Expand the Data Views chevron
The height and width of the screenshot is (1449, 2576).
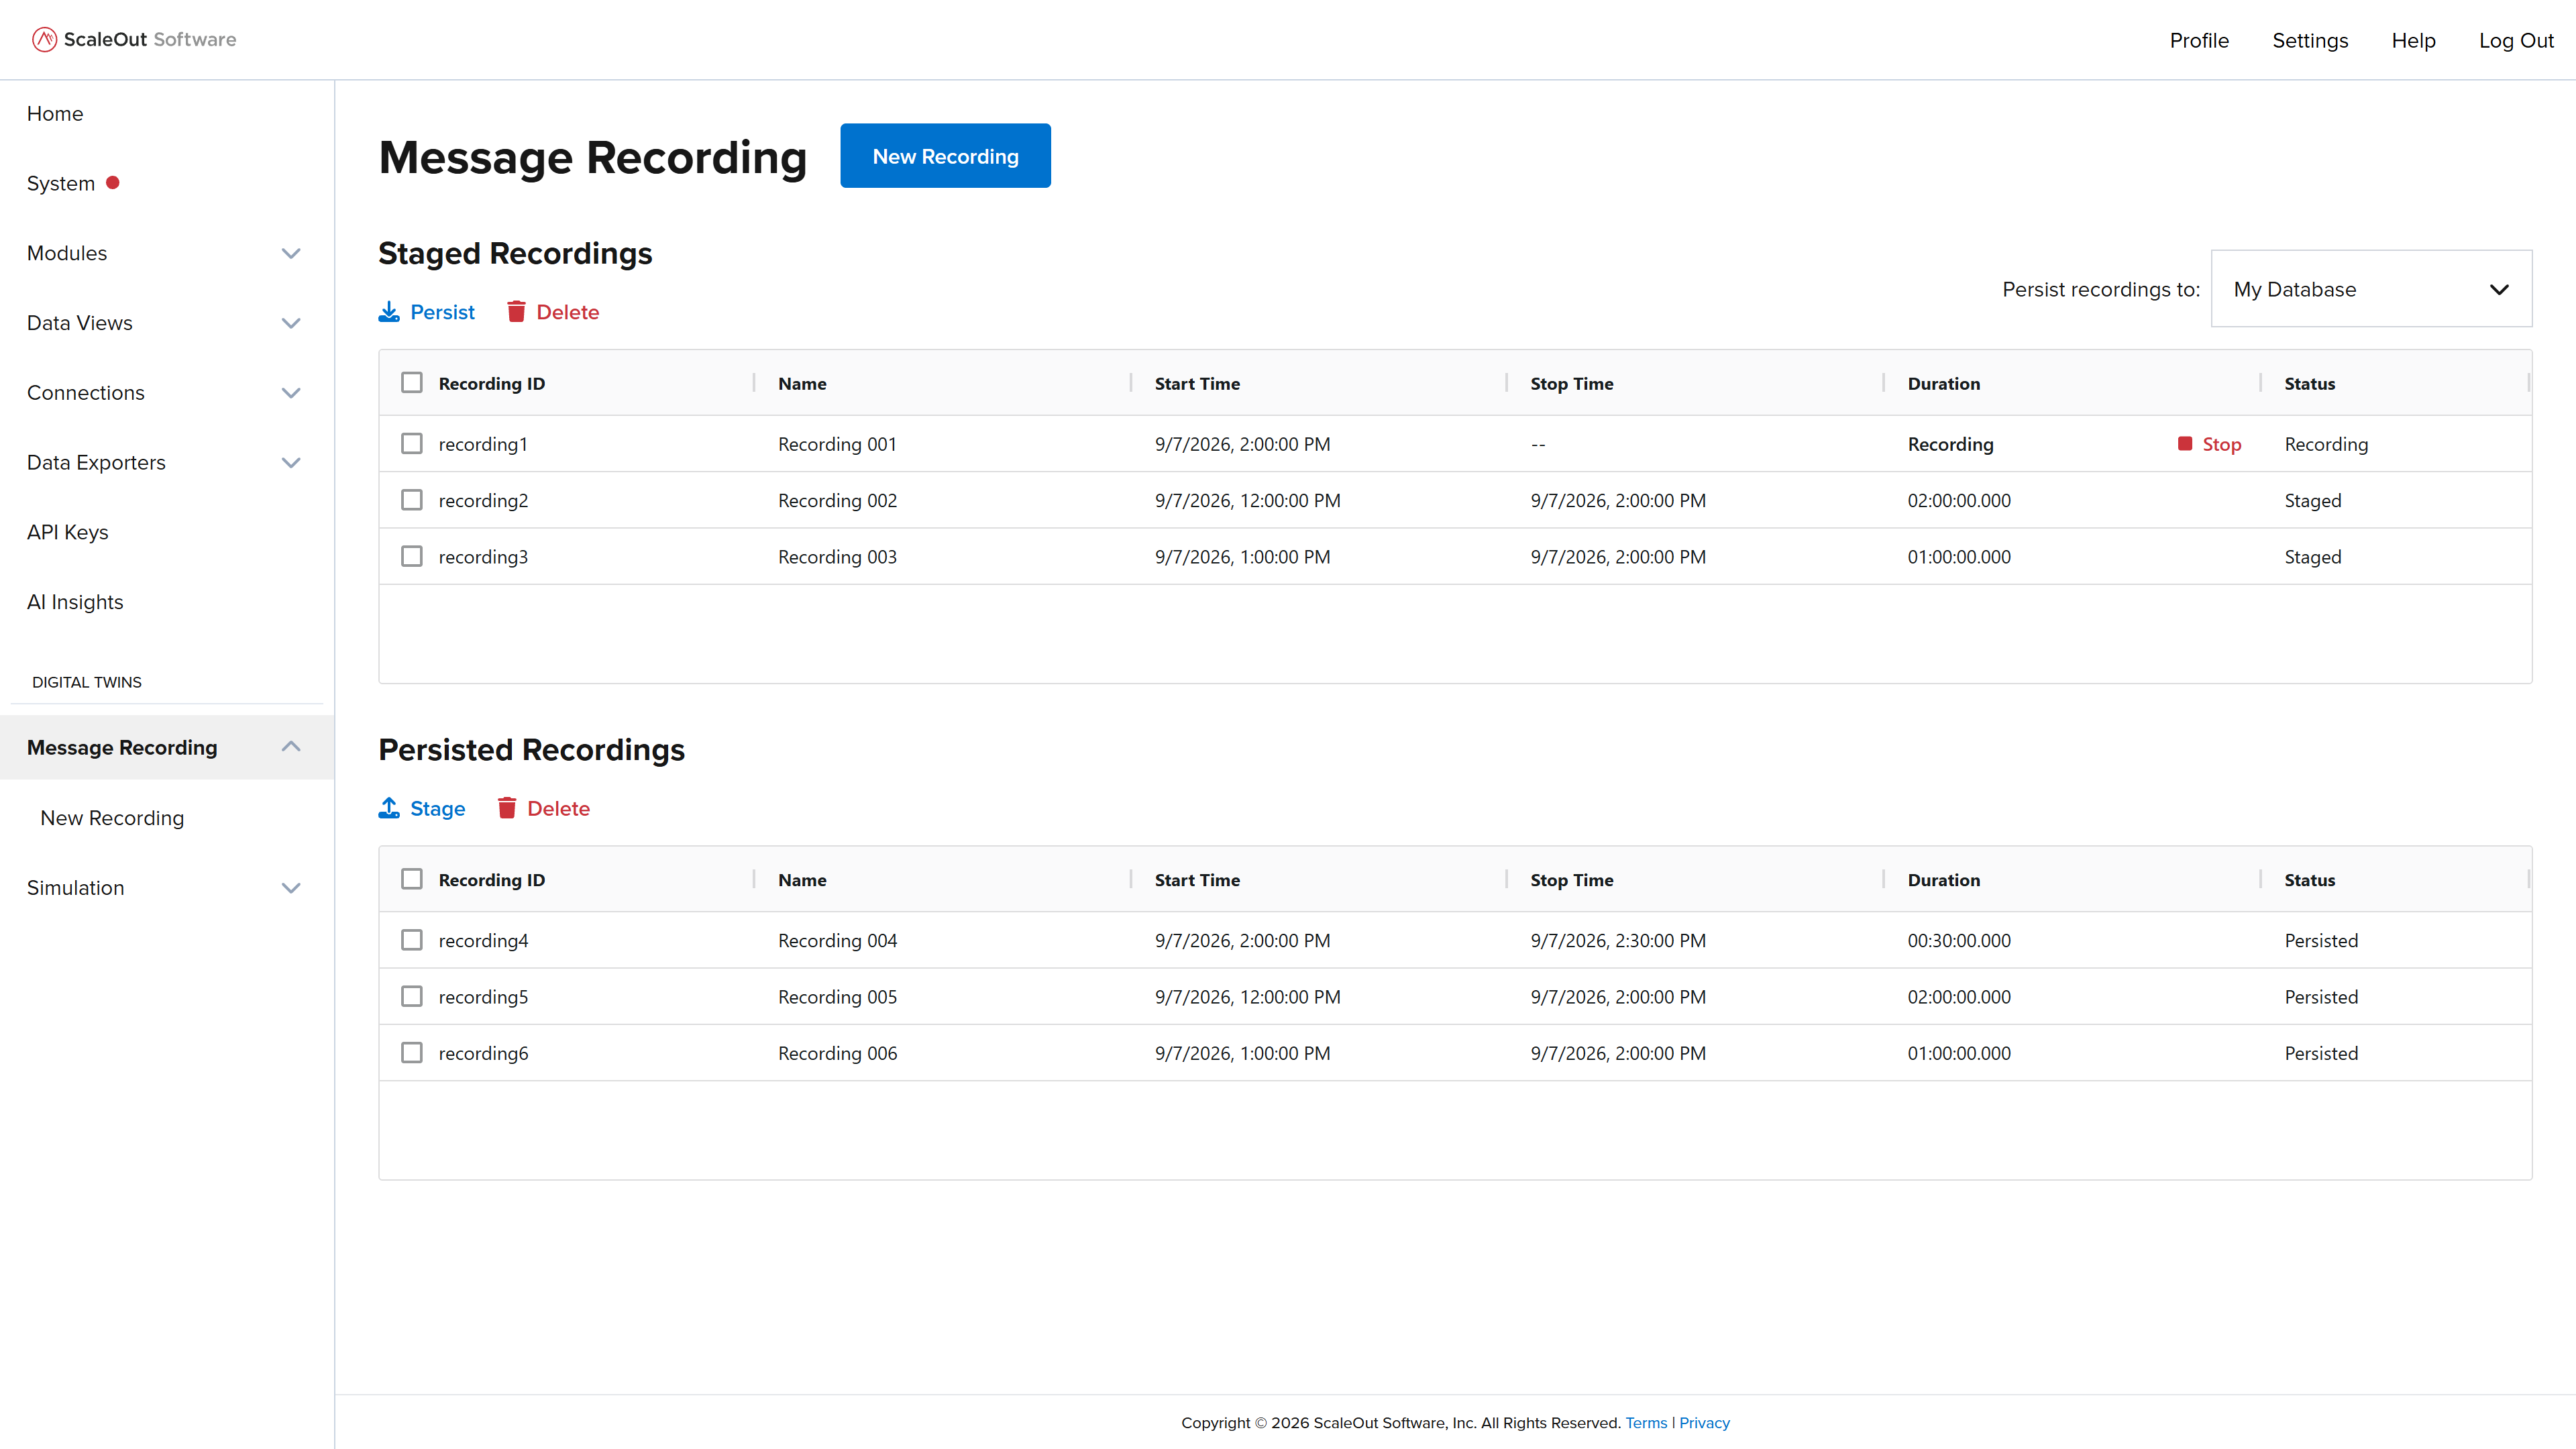[291, 323]
